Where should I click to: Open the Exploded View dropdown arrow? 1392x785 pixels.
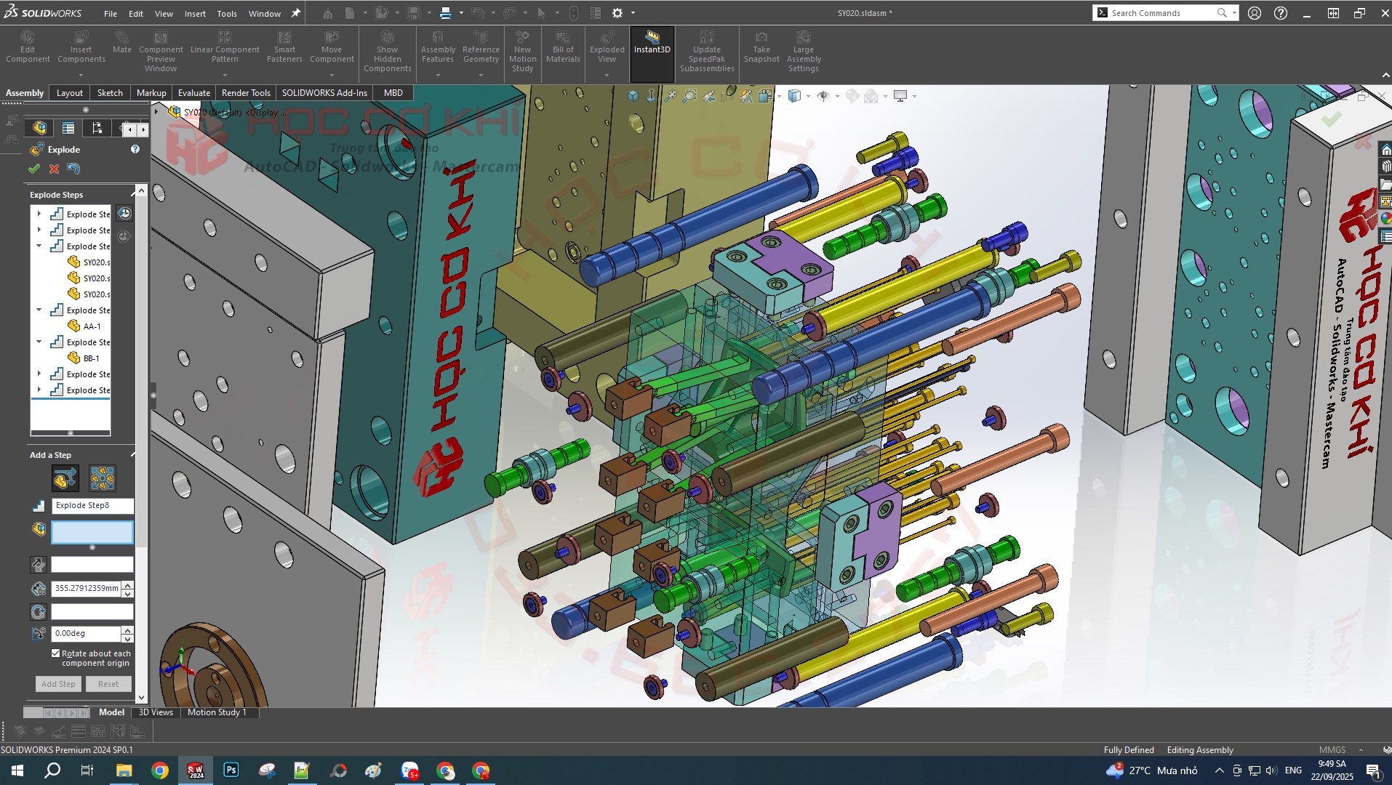pyautogui.click(x=607, y=75)
